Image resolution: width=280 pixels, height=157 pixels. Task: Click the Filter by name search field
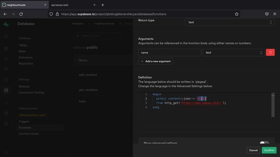(x=98, y=36)
